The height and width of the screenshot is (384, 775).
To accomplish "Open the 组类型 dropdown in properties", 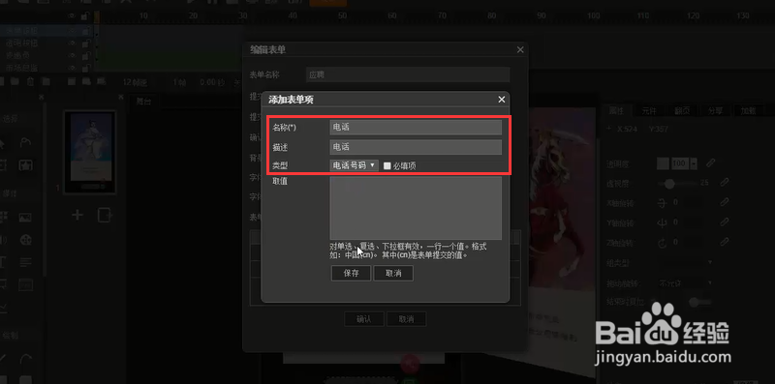I will (x=686, y=262).
